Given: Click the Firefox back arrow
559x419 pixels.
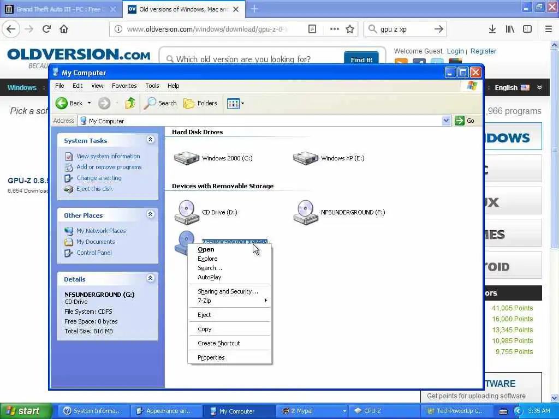Looking at the screenshot, I should click(11, 29).
